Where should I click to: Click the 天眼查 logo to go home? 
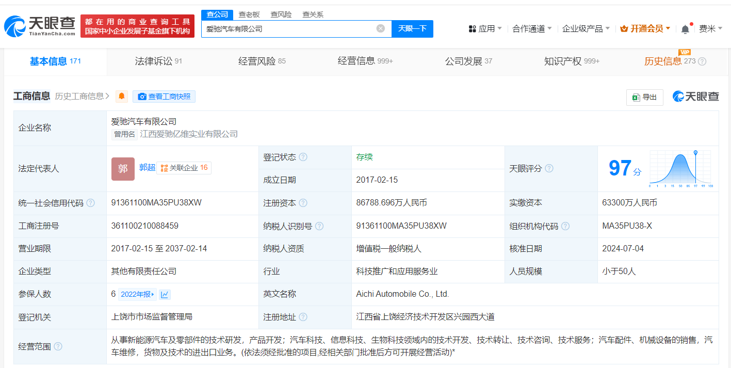point(40,26)
